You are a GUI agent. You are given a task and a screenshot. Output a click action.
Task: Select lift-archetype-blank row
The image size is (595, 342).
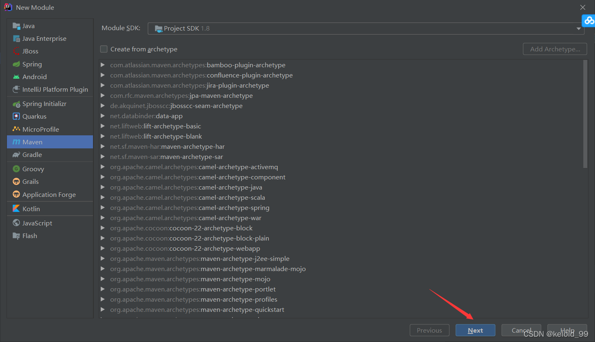341,137
